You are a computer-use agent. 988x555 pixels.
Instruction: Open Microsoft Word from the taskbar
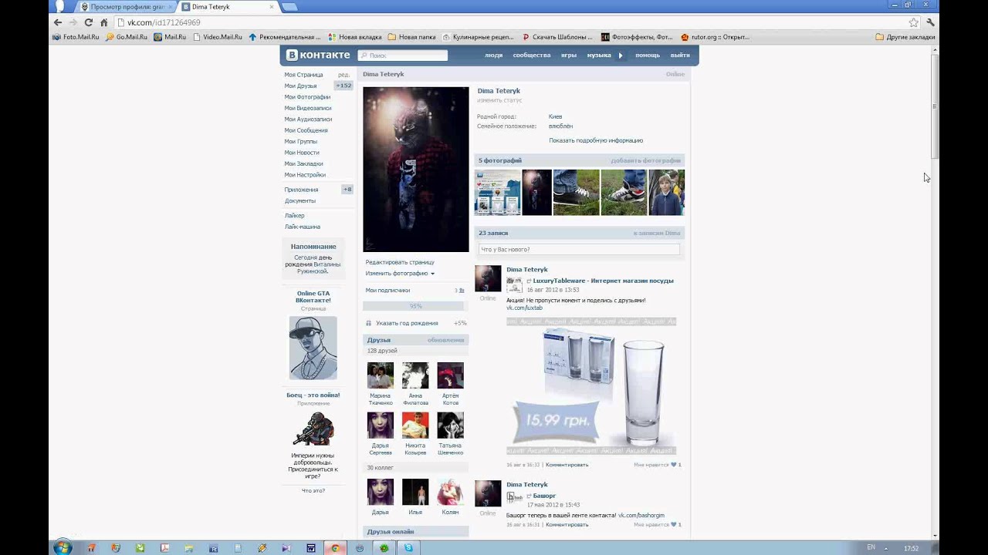[x=311, y=548]
